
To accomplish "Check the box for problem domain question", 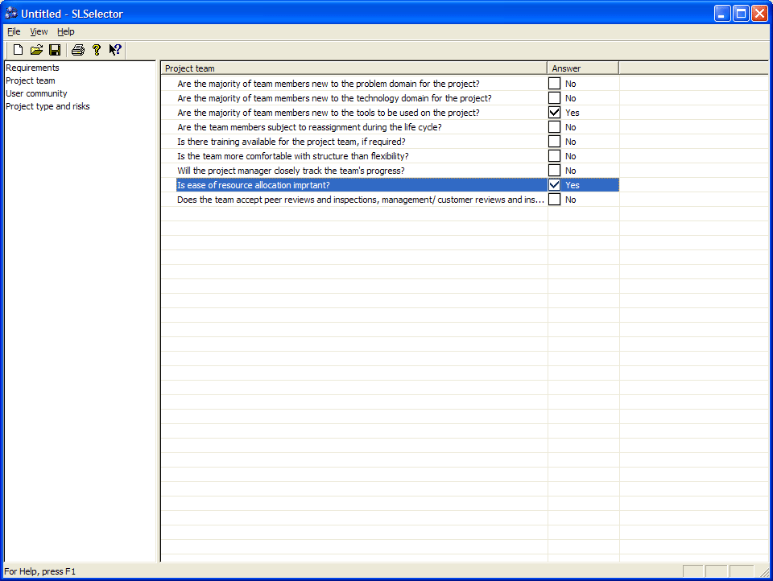I will (x=554, y=83).
